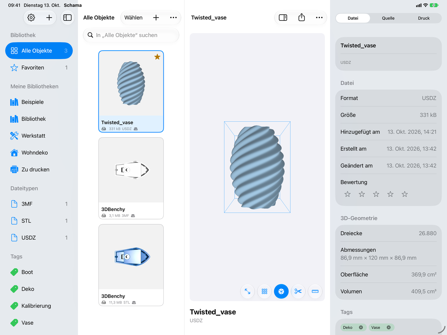447x335 pixels.
Task: Remove the Deko tag from the file
Action: coord(361,328)
